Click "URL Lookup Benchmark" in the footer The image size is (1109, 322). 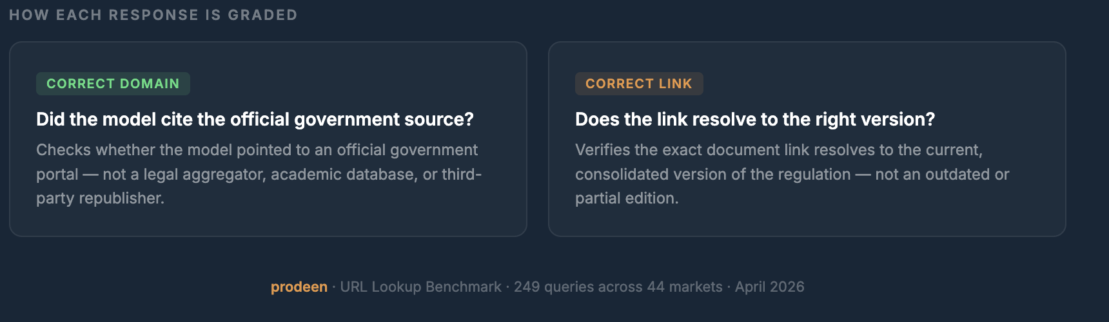point(420,287)
